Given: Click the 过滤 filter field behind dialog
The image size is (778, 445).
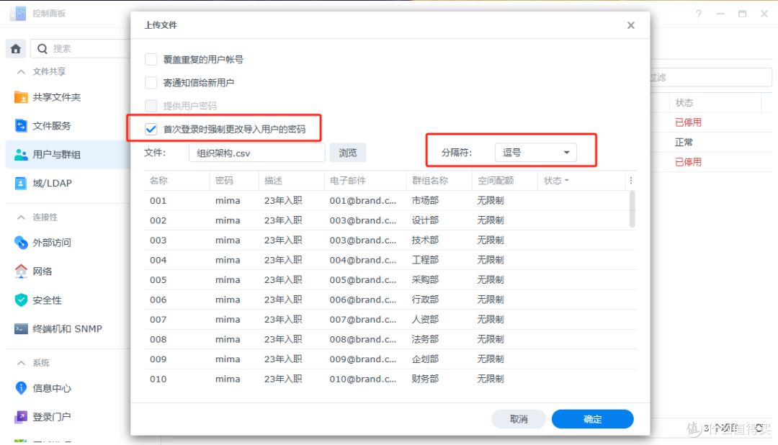Looking at the screenshot, I should (710, 77).
